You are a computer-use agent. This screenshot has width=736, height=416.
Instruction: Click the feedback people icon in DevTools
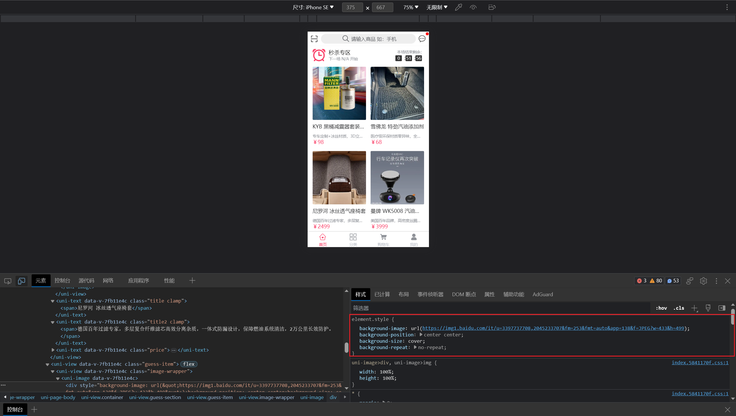pos(690,281)
